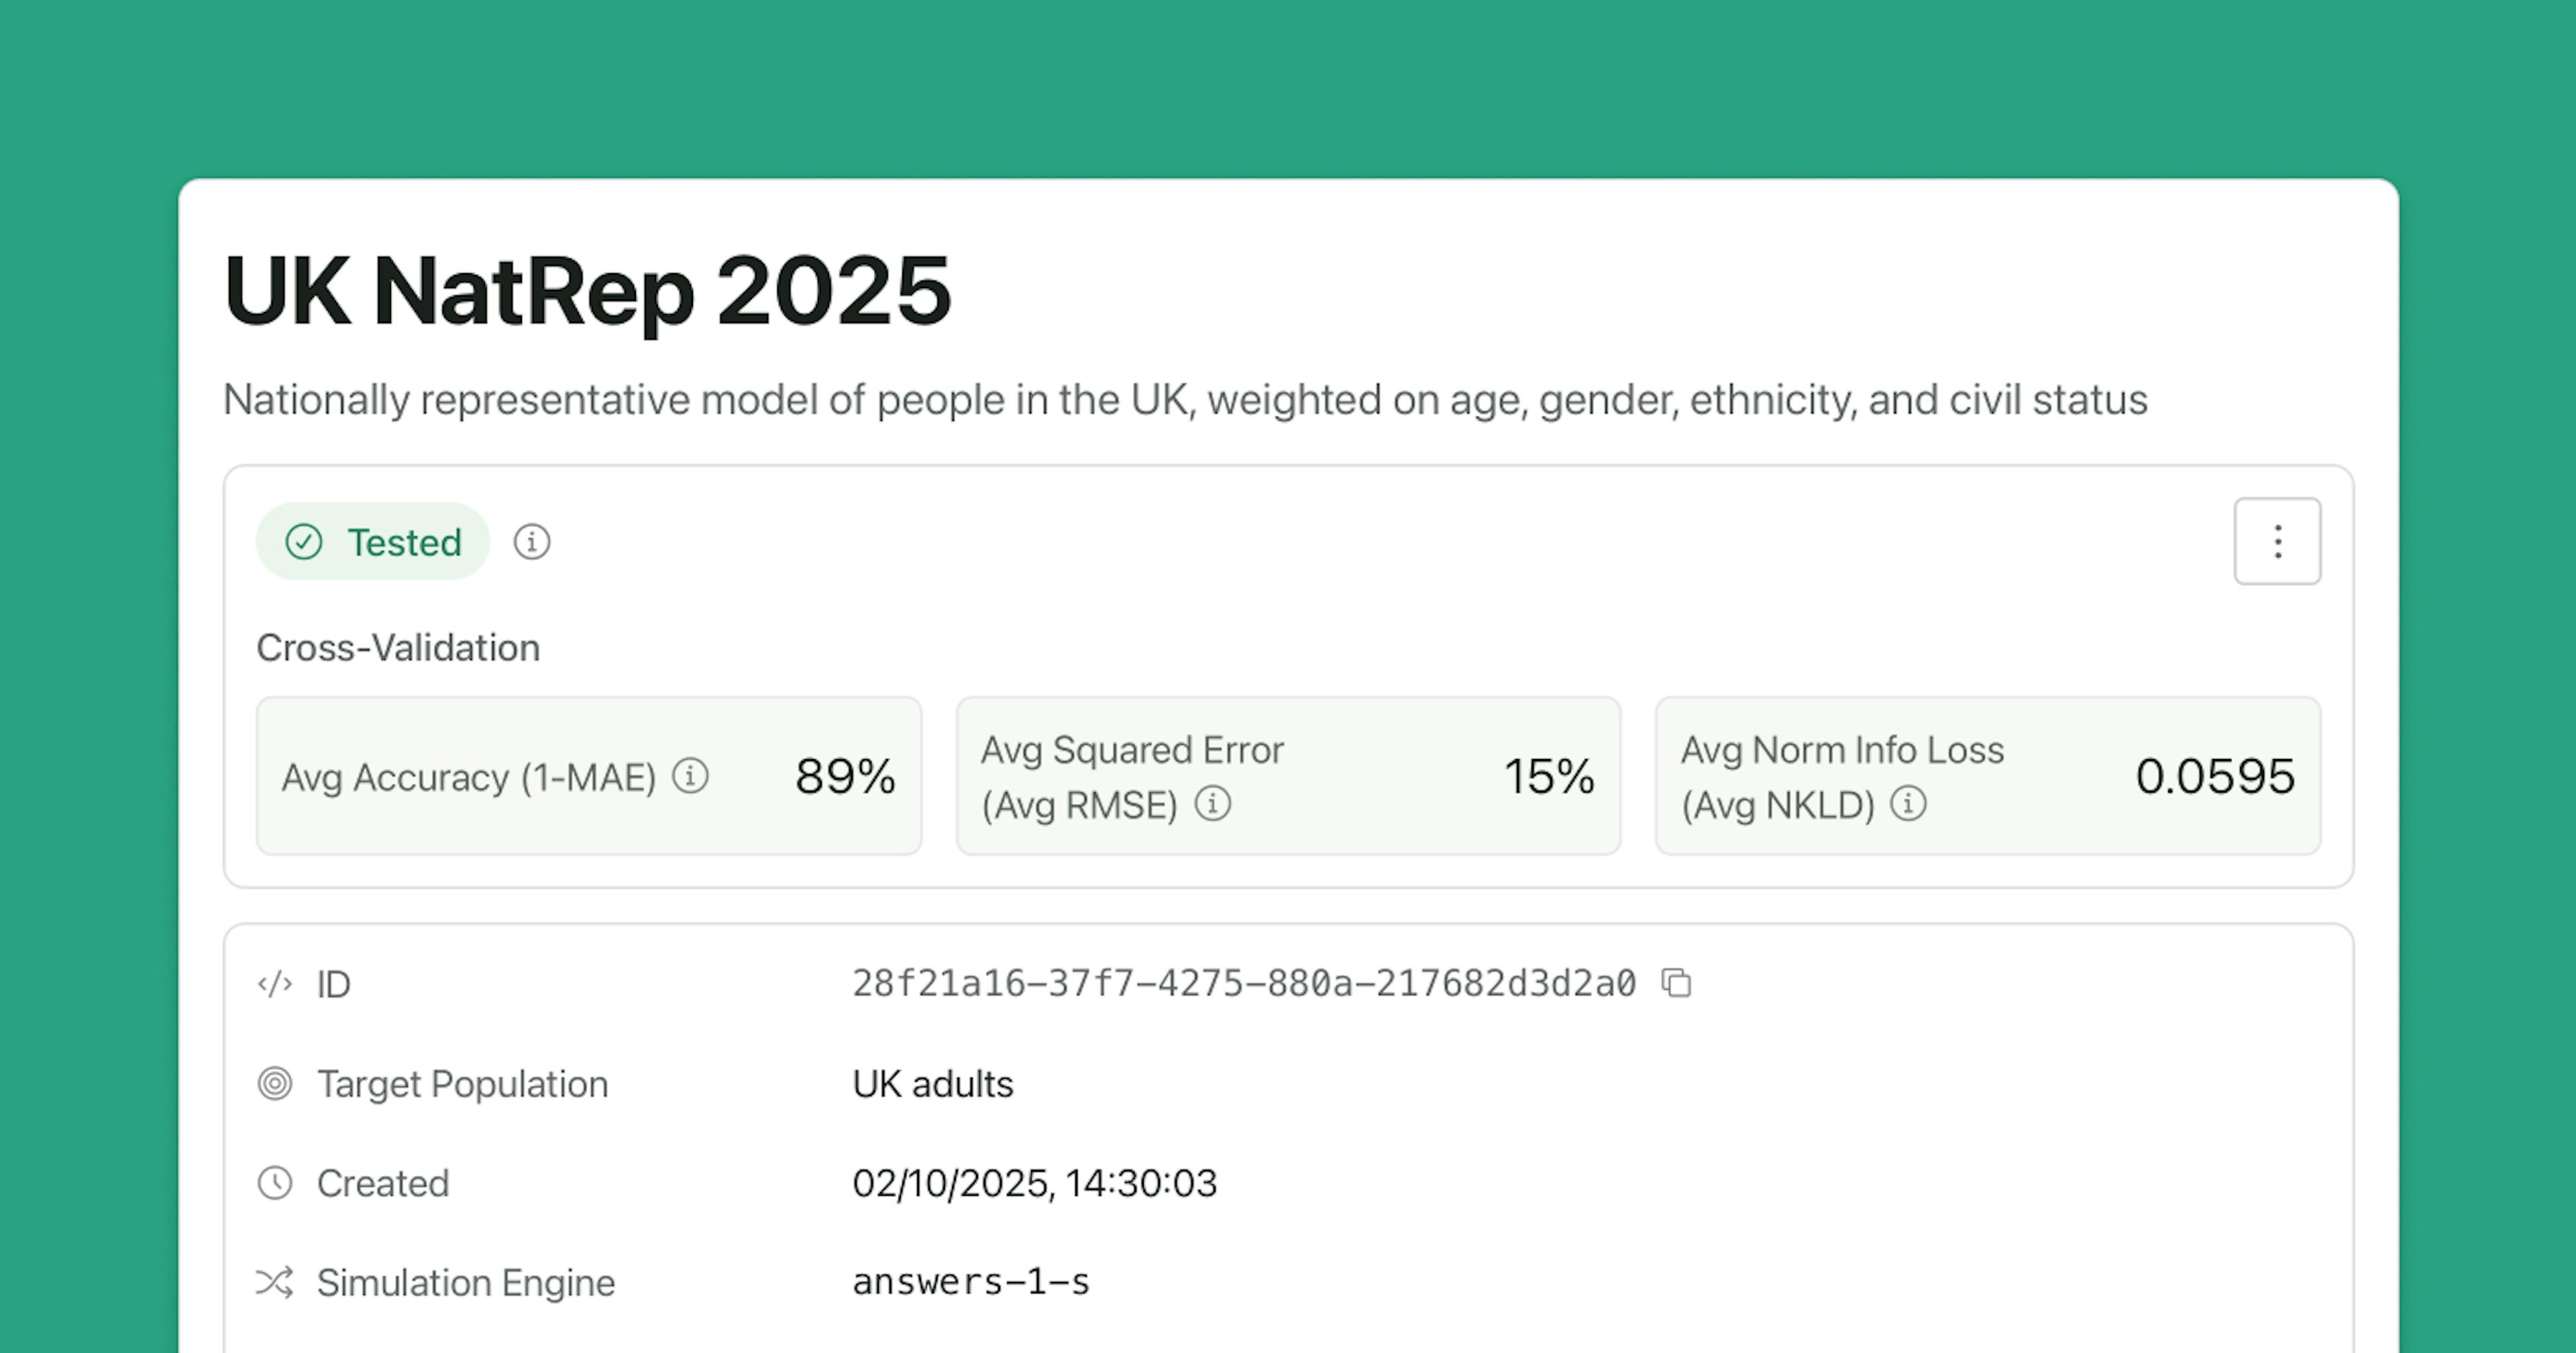Open the three-dot options menu
The image size is (2576, 1353).
[x=2277, y=542]
